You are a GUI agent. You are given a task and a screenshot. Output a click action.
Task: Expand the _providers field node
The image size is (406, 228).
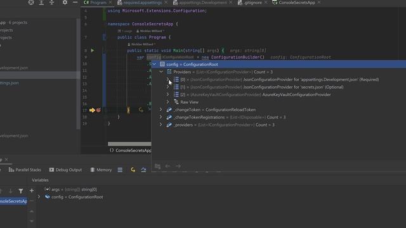(160, 125)
